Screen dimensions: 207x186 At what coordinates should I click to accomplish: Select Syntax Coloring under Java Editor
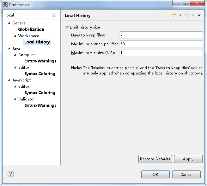(40, 74)
